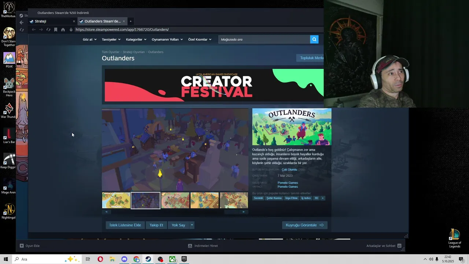Open League of Legends desktop shortcut

(455, 238)
